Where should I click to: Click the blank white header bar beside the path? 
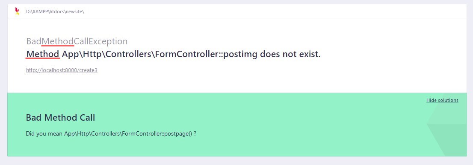(x=272, y=12)
